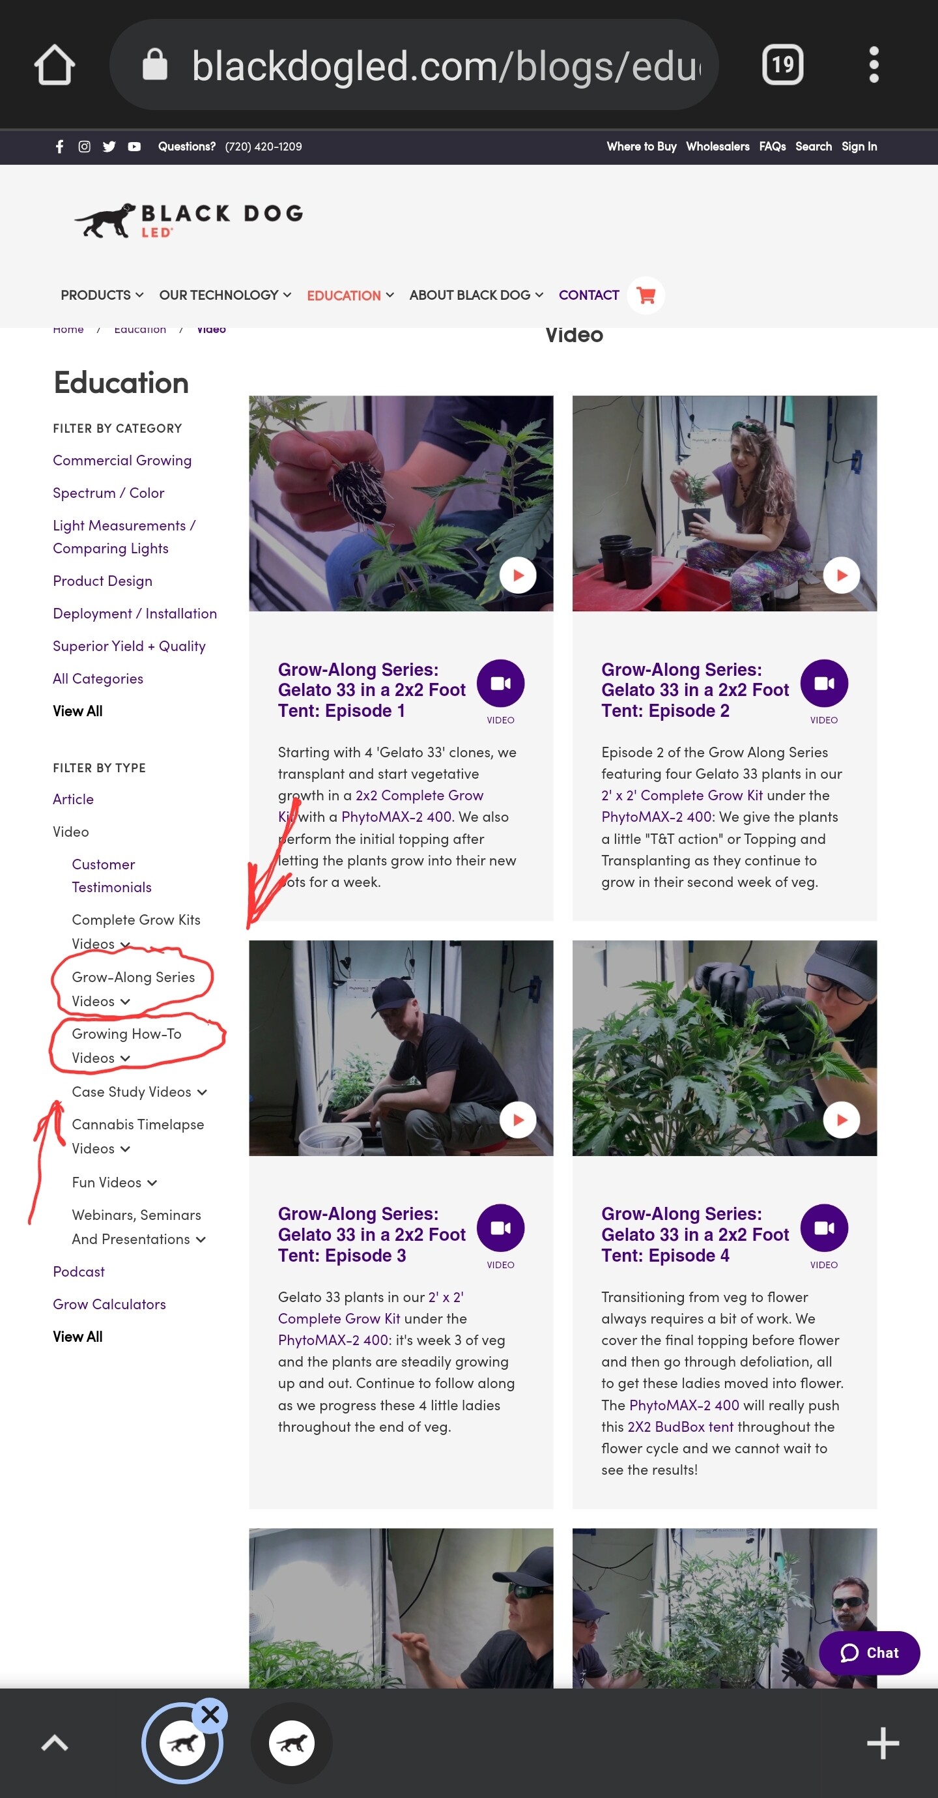This screenshot has width=938, height=1798.
Task: Open the YouTube icon link
Action: click(134, 147)
